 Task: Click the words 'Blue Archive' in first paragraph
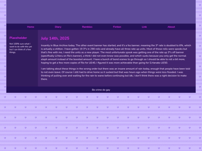pyautogui.click(x=60, y=45)
